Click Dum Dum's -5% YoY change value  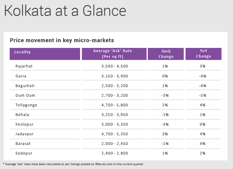202,95
